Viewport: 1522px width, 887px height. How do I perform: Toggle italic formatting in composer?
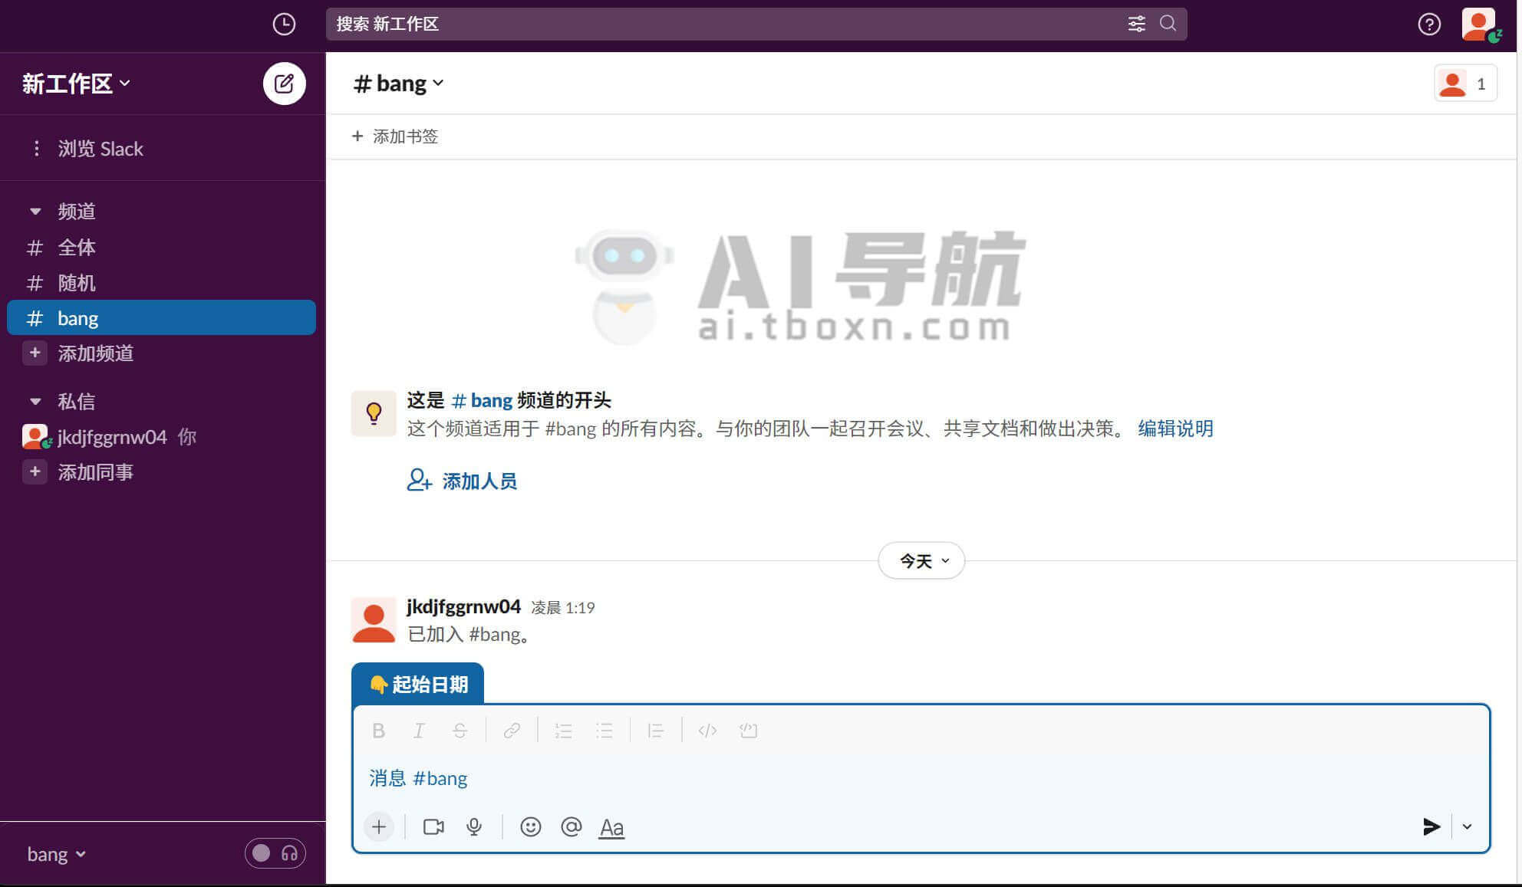pos(419,731)
